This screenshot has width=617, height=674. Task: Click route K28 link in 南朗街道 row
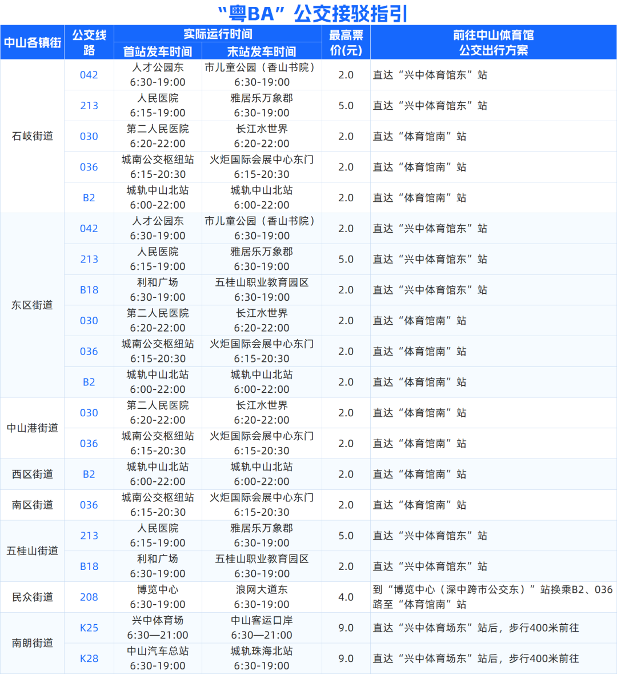point(89,658)
